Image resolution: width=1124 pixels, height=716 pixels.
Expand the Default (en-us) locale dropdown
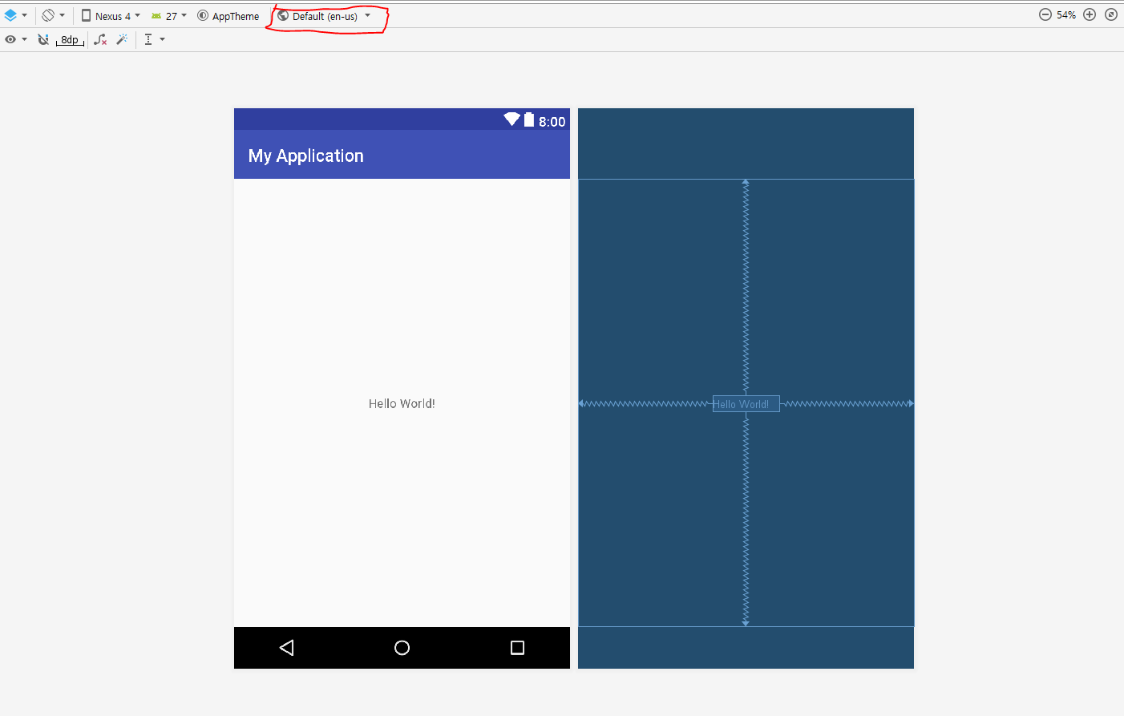click(324, 16)
